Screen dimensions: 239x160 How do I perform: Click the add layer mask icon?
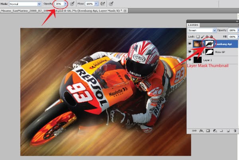point(208,131)
